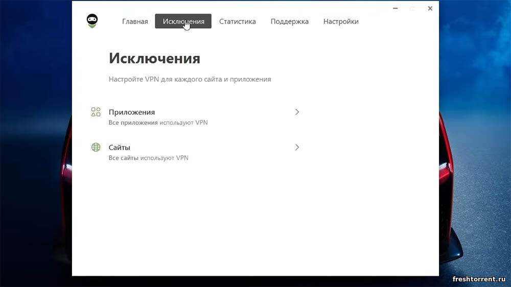Viewport: 511px width, 287px height.
Task: Click 'Все сайты используют VPN' text
Action: [148, 158]
